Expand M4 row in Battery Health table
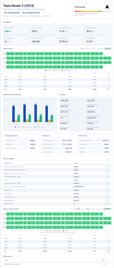Image resolution: width=114 pixels, height=268 pixels. pyautogui.click(x=4, y=86)
